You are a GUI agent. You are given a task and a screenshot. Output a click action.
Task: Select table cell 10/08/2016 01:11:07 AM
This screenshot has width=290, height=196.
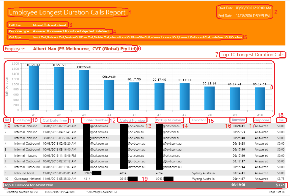click(59, 167)
